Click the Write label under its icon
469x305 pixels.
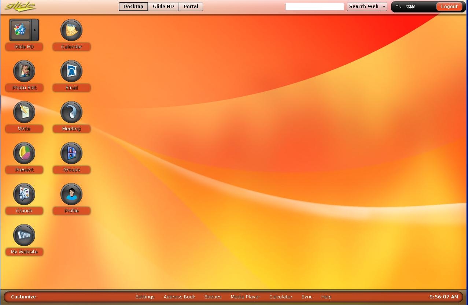tap(24, 129)
